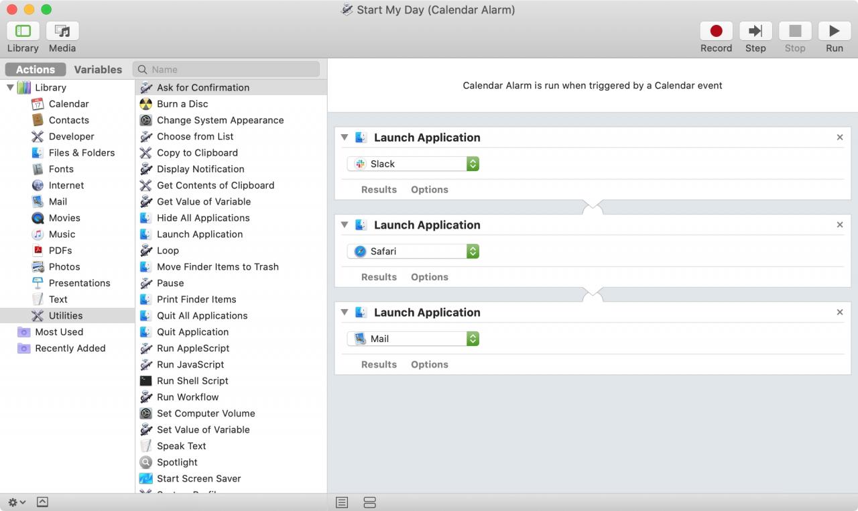
Task: Select the Ask for Confirmation action
Action: 231,87
